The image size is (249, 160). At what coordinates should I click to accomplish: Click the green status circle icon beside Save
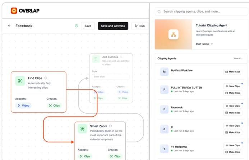[x=77, y=26]
